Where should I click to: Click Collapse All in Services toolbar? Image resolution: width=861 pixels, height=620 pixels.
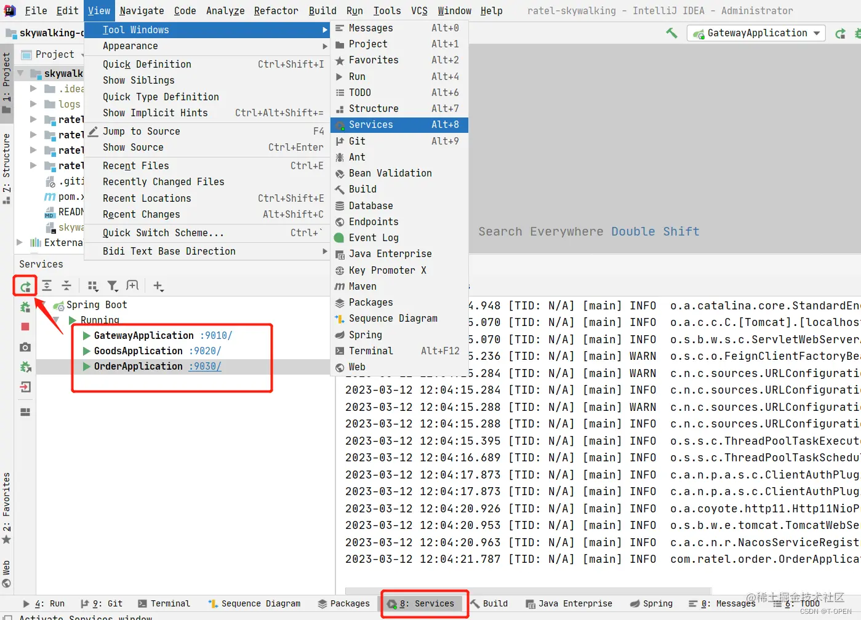[66, 285]
